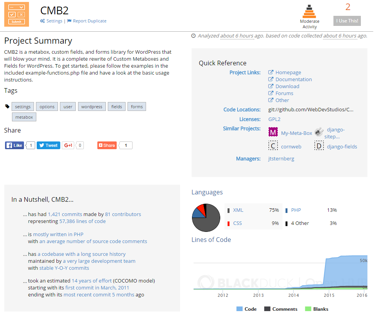Image resolution: width=374 pixels, height=320 pixels.
Task: Click the CMB2 orange project logo
Action: [17, 14]
